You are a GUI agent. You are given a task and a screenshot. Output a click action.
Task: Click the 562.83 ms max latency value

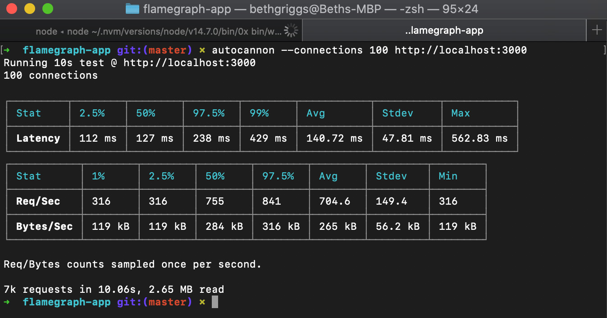point(479,139)
